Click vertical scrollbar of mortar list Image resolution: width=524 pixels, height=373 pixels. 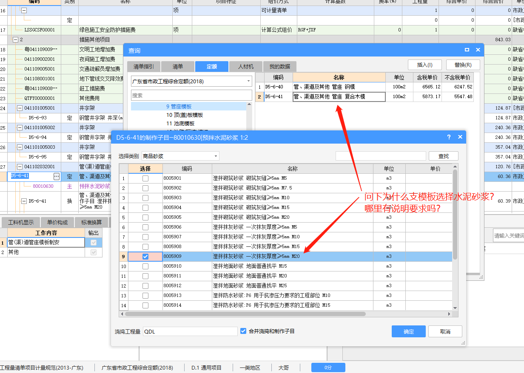455,215
